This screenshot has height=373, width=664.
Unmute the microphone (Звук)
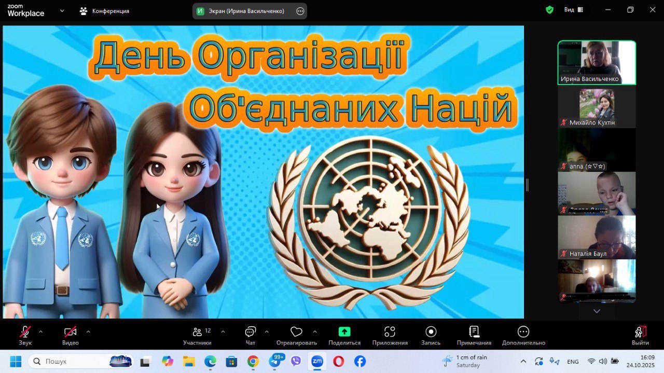click(x=25, y=333)
